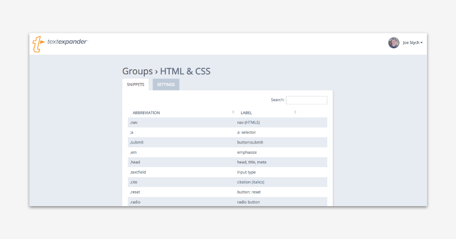This screenshot has width=456, height=239.
Task: Open Joe Stych's profile avatar
Action: tap(394, 43)
